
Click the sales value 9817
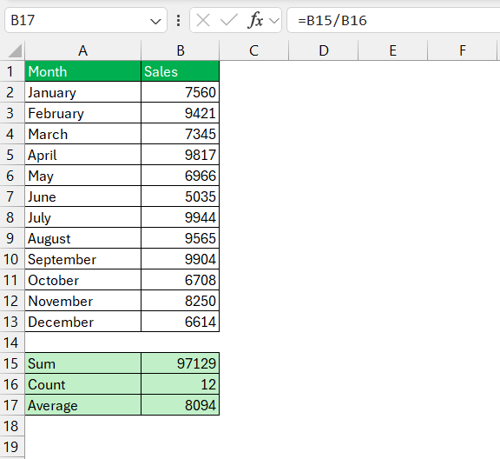[181, 155]
